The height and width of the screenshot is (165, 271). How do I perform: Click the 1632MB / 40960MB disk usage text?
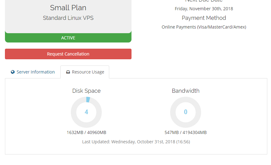point(86,132)
